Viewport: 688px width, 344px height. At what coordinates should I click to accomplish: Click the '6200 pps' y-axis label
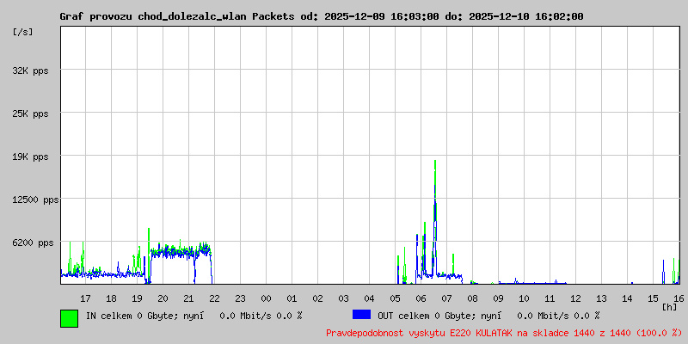click(33, 243)
